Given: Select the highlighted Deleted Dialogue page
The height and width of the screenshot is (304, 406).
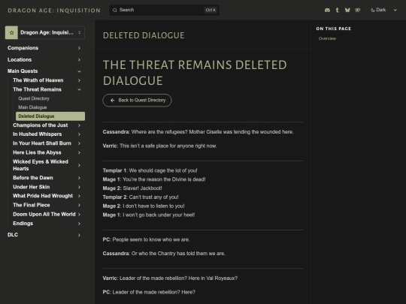Looking at the screenshot, I should (50, 116).
